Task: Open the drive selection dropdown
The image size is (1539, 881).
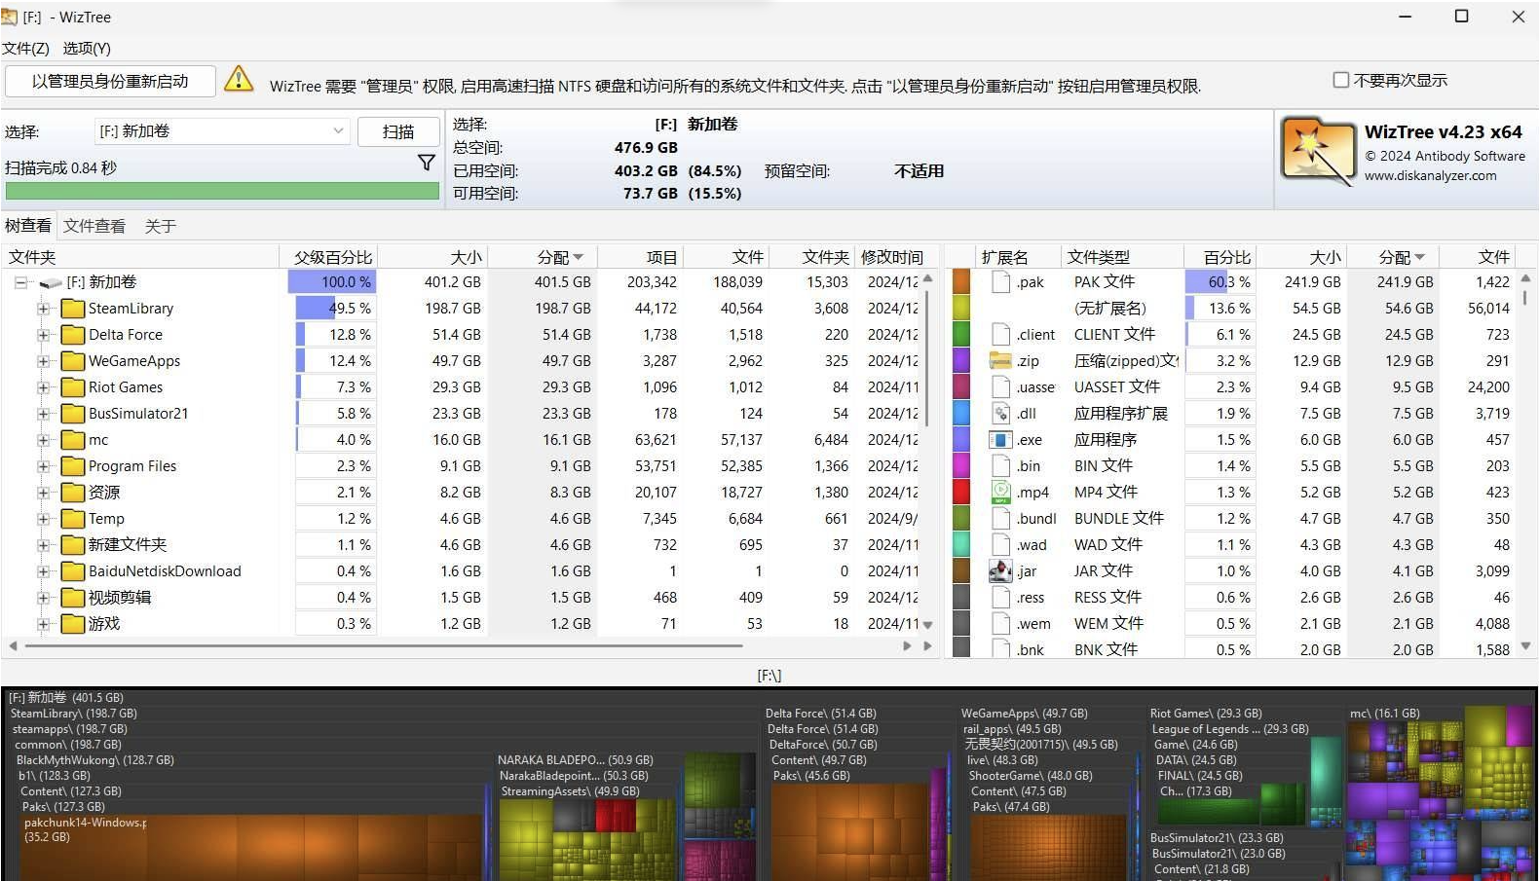Action: pos(338,131)
